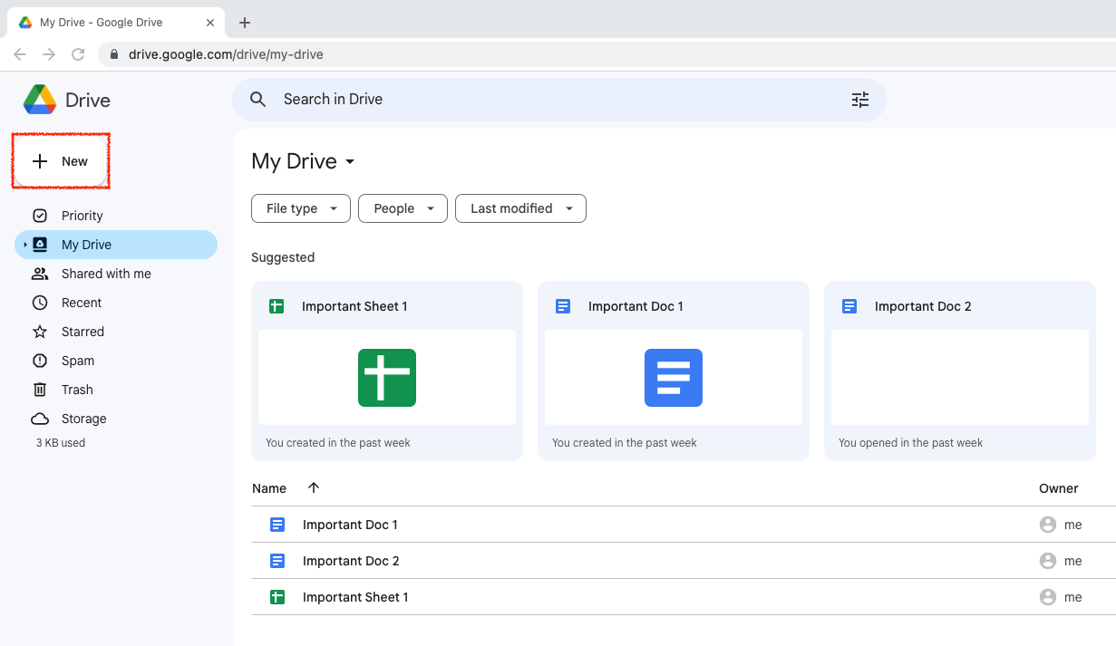Viewport: 1116px width, 646px height.
Task: Click the New button
Action: (x=61, y=161)
